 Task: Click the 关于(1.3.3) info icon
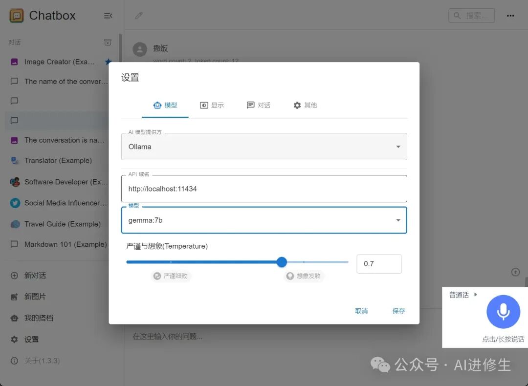(x=15, y=361)
